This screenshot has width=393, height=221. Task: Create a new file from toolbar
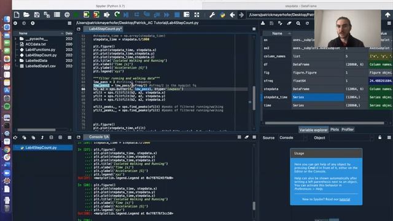[x=17, y=15]
